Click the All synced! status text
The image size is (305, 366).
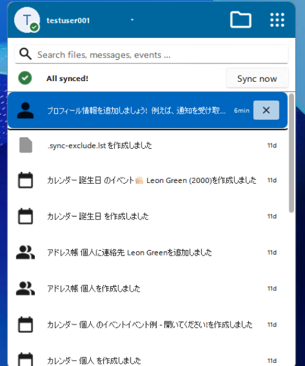point(68,79)
